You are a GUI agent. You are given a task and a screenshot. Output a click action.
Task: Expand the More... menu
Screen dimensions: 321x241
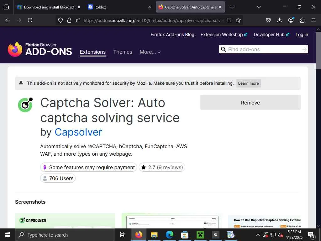[x=150, y=52]
